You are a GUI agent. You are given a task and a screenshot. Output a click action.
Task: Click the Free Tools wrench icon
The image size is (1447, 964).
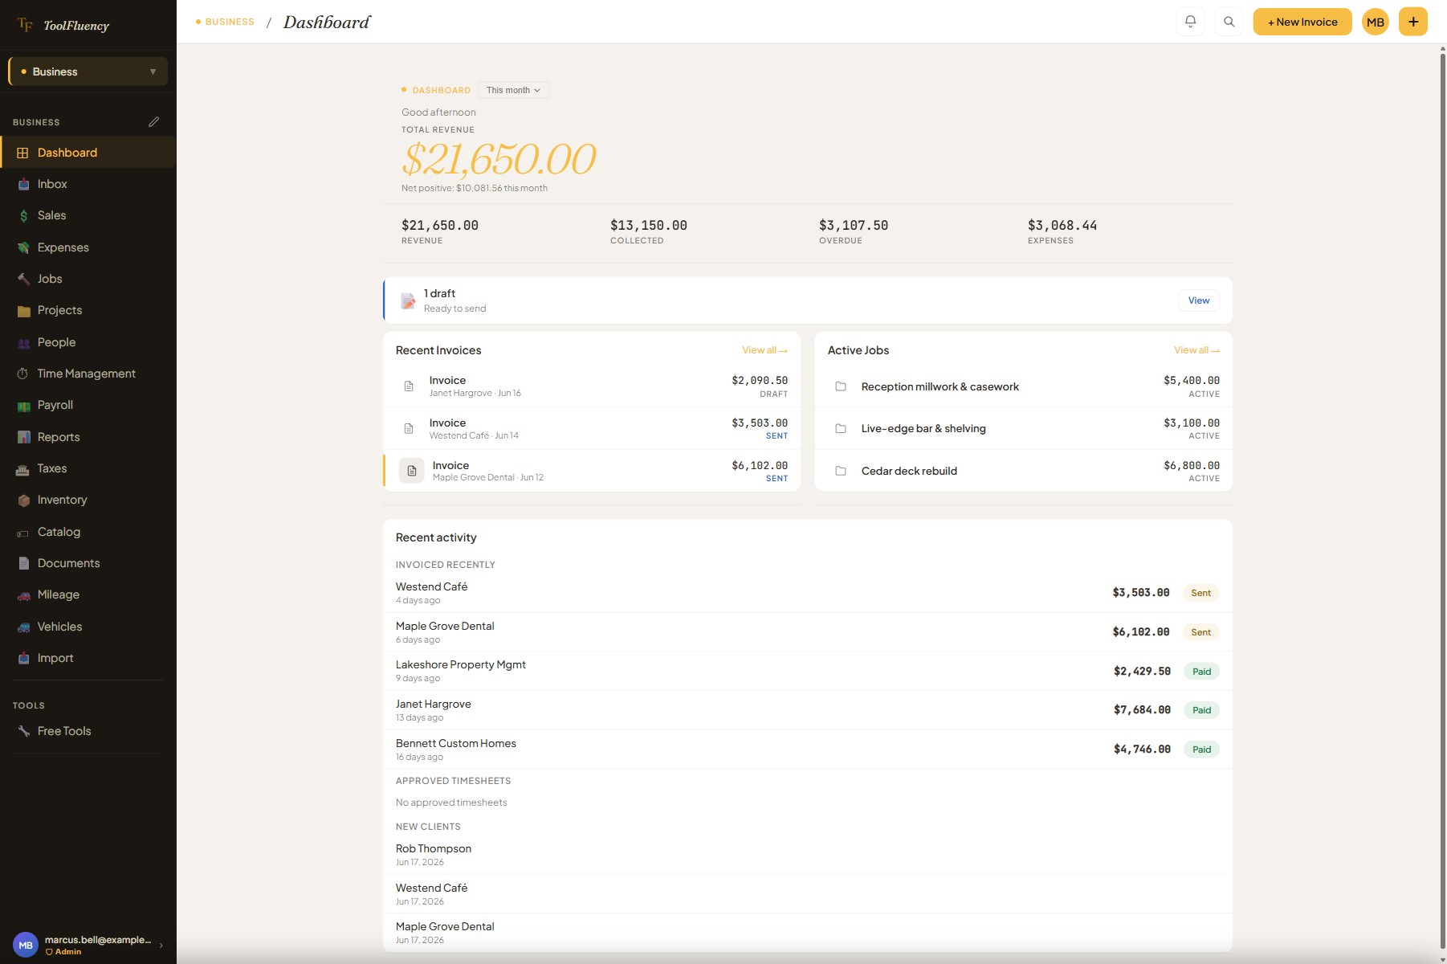click(23, 731)
